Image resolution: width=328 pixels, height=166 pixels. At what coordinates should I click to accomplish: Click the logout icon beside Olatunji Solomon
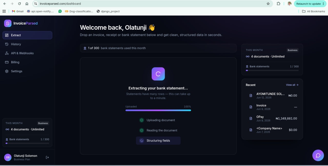point(47,157)
